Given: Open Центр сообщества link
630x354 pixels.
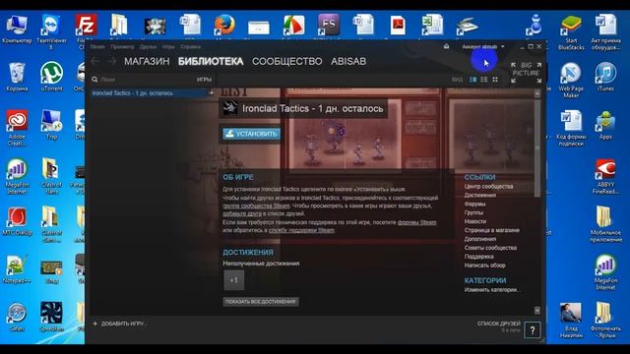Looking at the screenshot, I should click(x=488, y=186).
